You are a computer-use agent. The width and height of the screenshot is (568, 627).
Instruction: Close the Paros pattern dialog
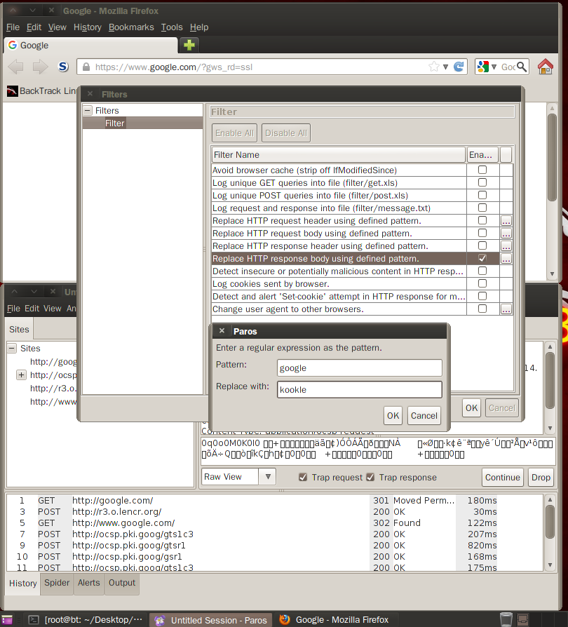pos(222,331)
